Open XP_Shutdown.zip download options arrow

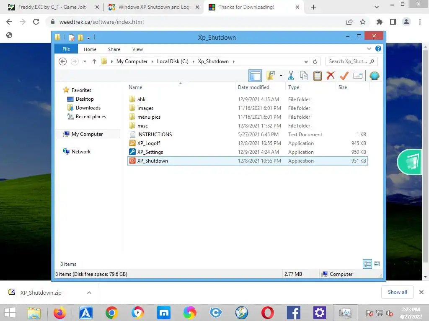coord(89,293)
